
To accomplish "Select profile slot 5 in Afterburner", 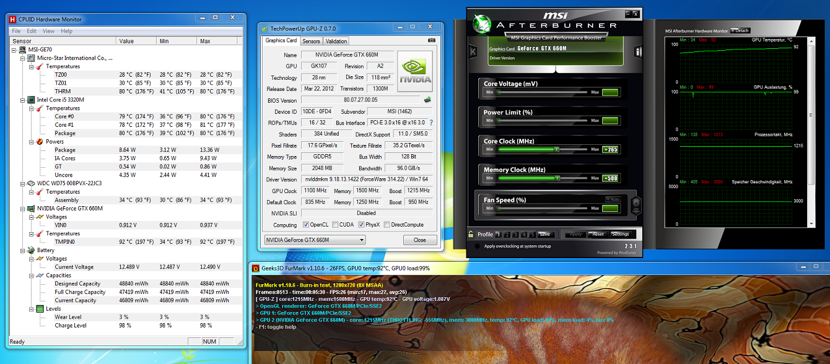I will pyautogui.click(x=533, y=235).
